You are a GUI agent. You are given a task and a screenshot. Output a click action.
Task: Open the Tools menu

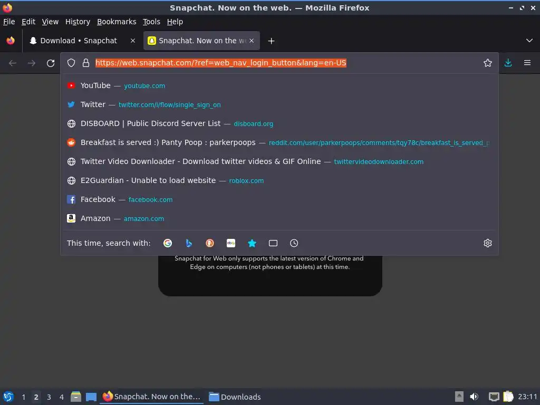coord(151,22)
